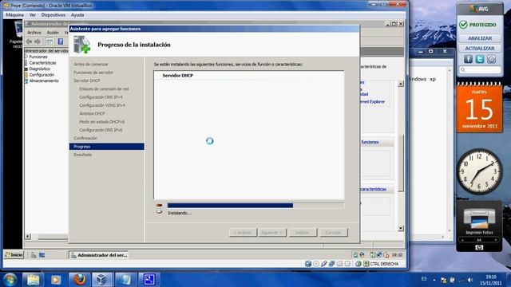The width and height of the screenshot is (511, 287).
Task: Select Funciones de servidor wizard step
Action: 93,73
